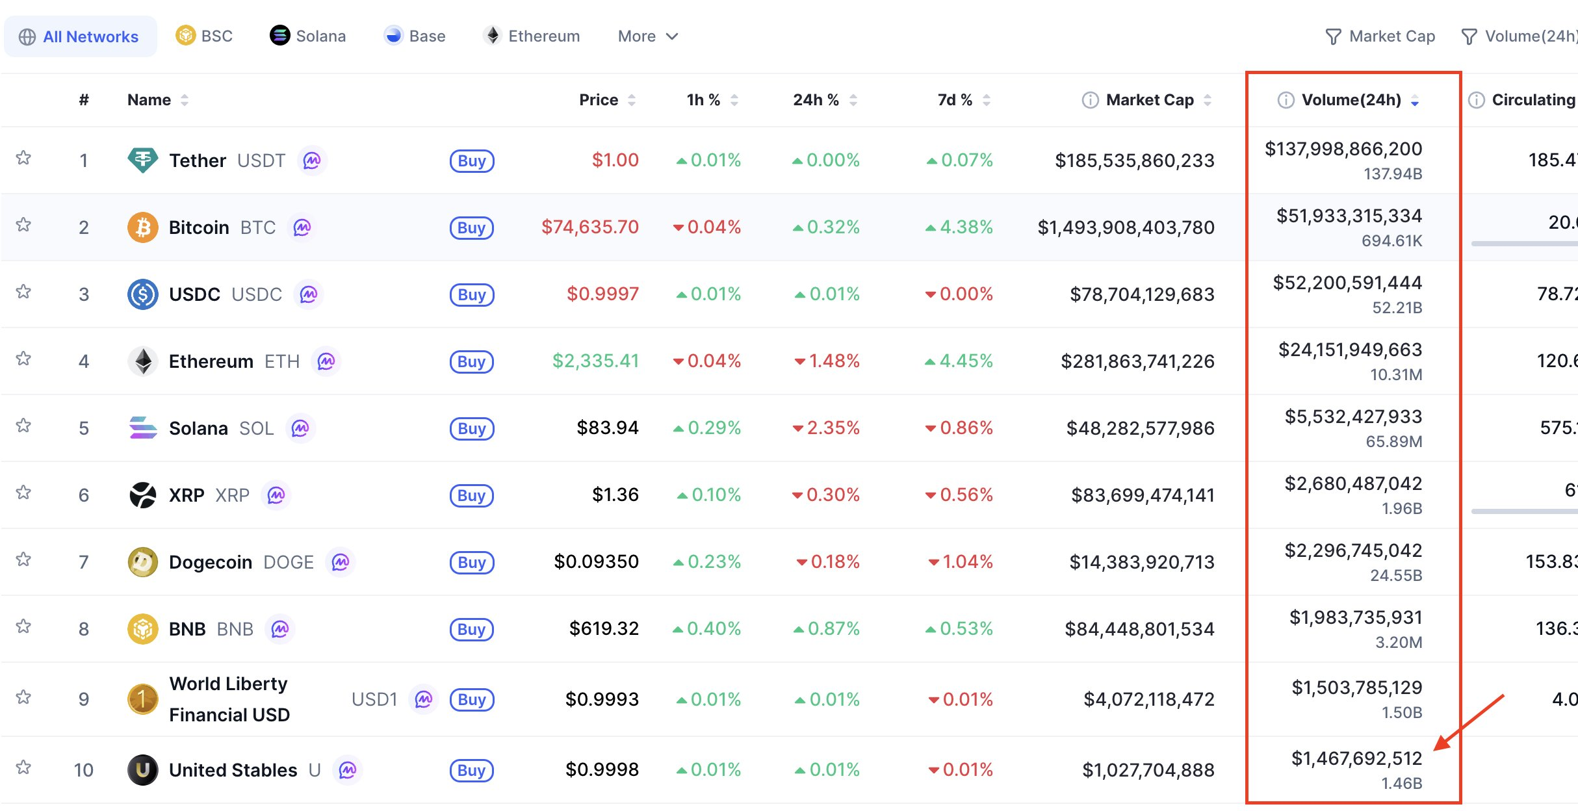Select the BSC network tab
This screenshot has height=811, width=1578.
click(x=204, y=36)
